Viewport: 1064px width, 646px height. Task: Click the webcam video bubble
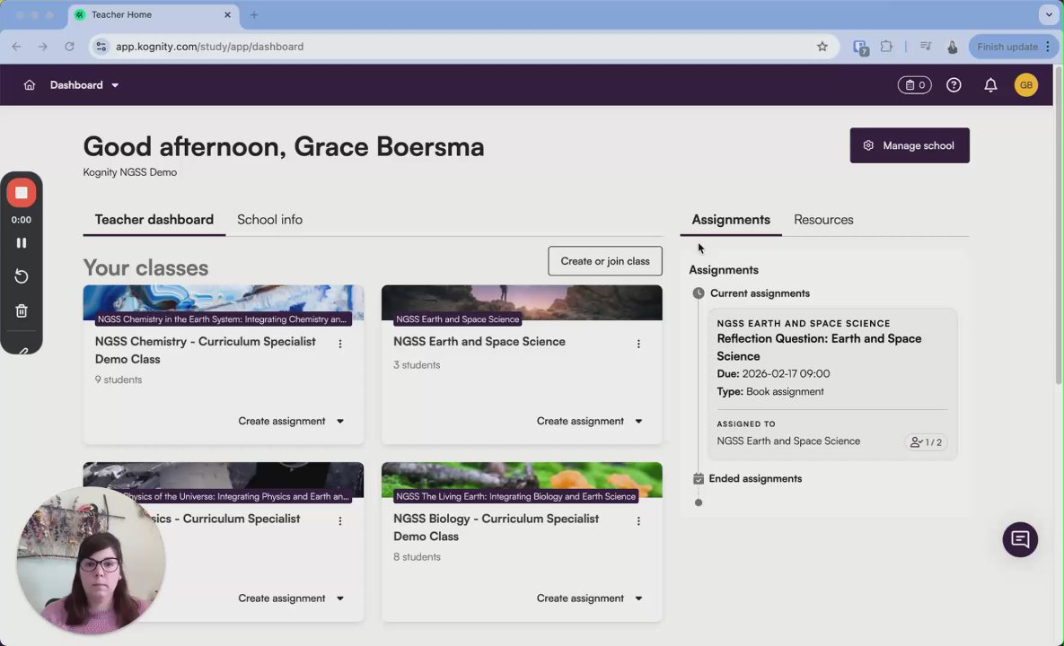point(91,560)
